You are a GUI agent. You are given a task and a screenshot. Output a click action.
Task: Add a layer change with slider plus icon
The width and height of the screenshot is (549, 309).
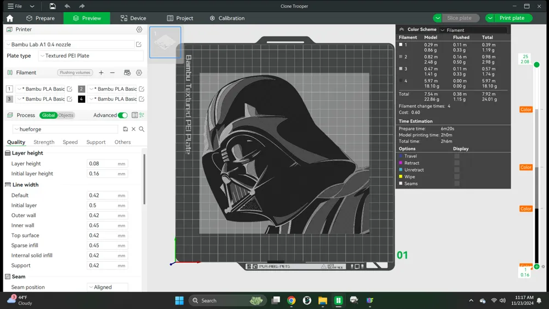coord(537,267)
